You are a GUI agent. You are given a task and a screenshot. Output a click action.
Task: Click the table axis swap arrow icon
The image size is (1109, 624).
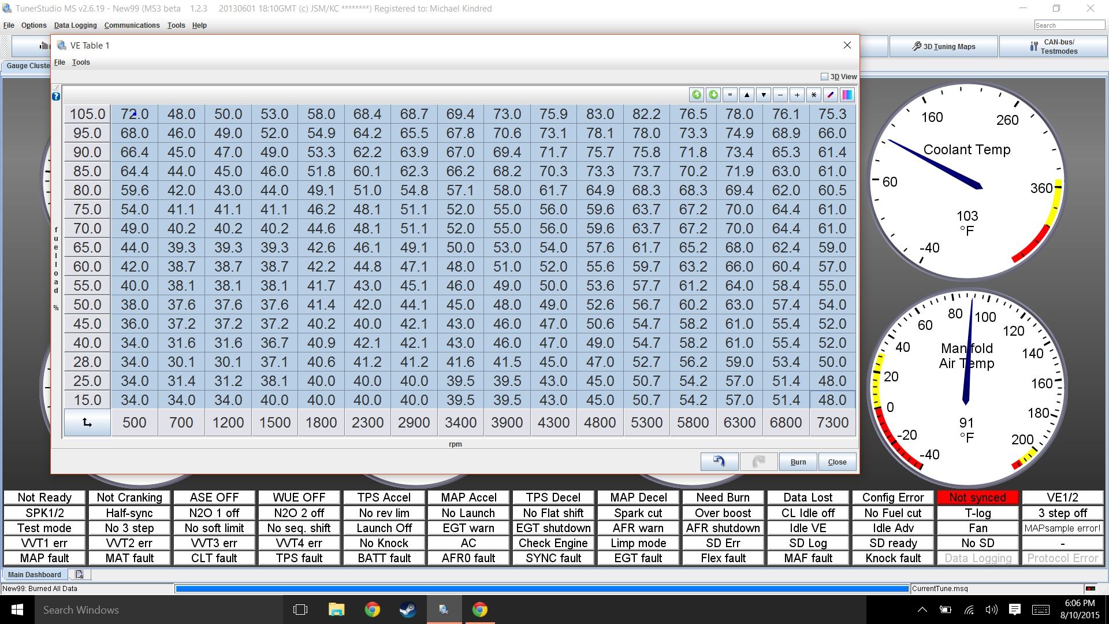point(87,422)
